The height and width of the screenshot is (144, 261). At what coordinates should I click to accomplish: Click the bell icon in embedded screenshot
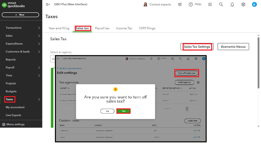pos(188,59)
